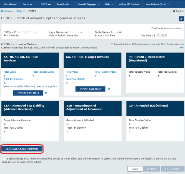Click Total Taxable Value in Amended B2C(Others) tile

[140, 120]
